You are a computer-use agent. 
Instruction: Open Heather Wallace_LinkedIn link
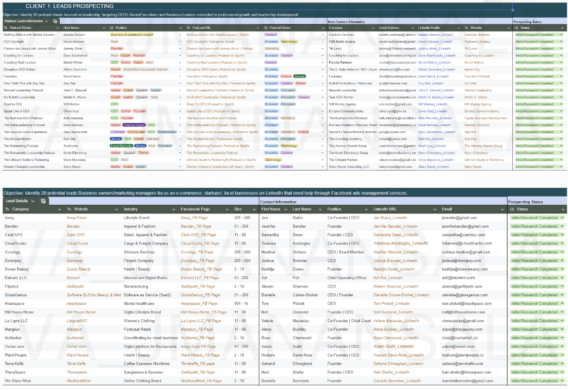(395, 252)
